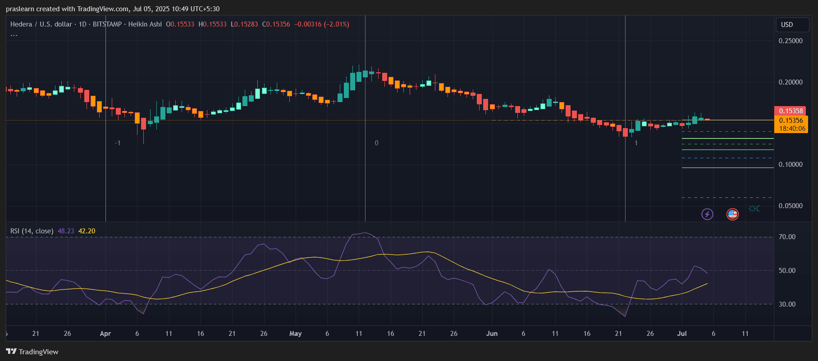
Task: Click the yellow RSI value 42.20
Action: click(x=87, y=231)
